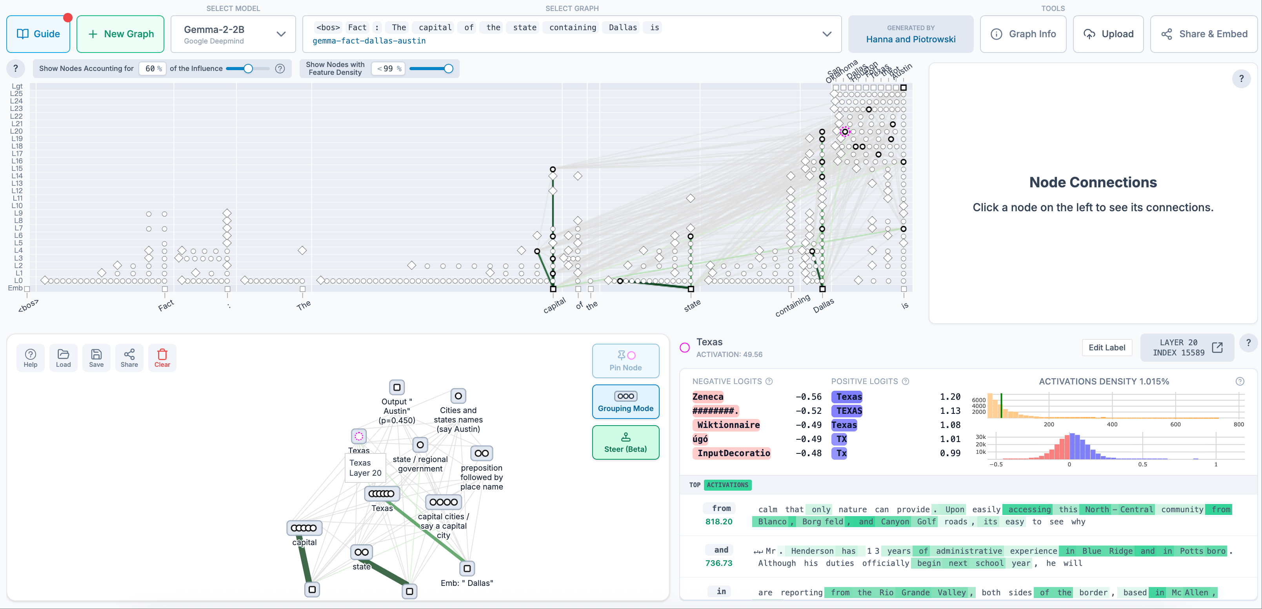Image resolution: width=1262 pixels, height=609 pixels.
Task: Click Edit Label for Texas feature
Action: click(1107, 348)
